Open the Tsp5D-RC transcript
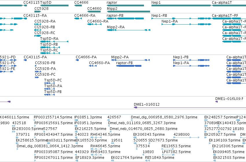The image size is (246, 162). click(x=50, y=53)
